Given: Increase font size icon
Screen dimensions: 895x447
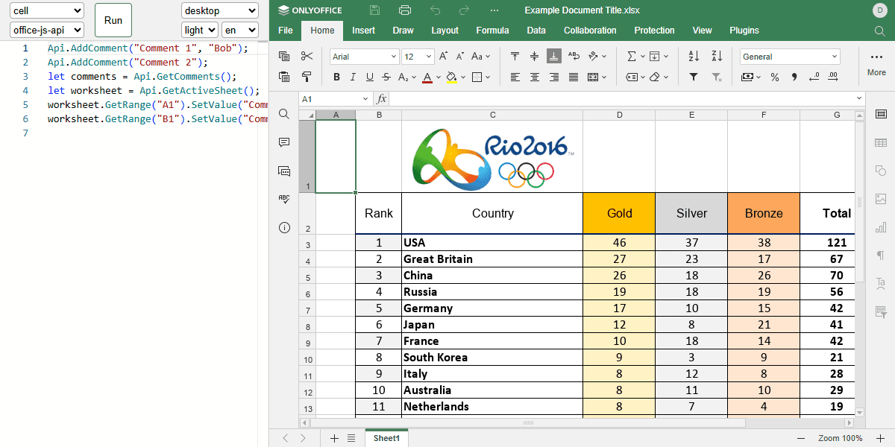Looking at the screenshot, I should pyautogui.click(x=444, y=57).
